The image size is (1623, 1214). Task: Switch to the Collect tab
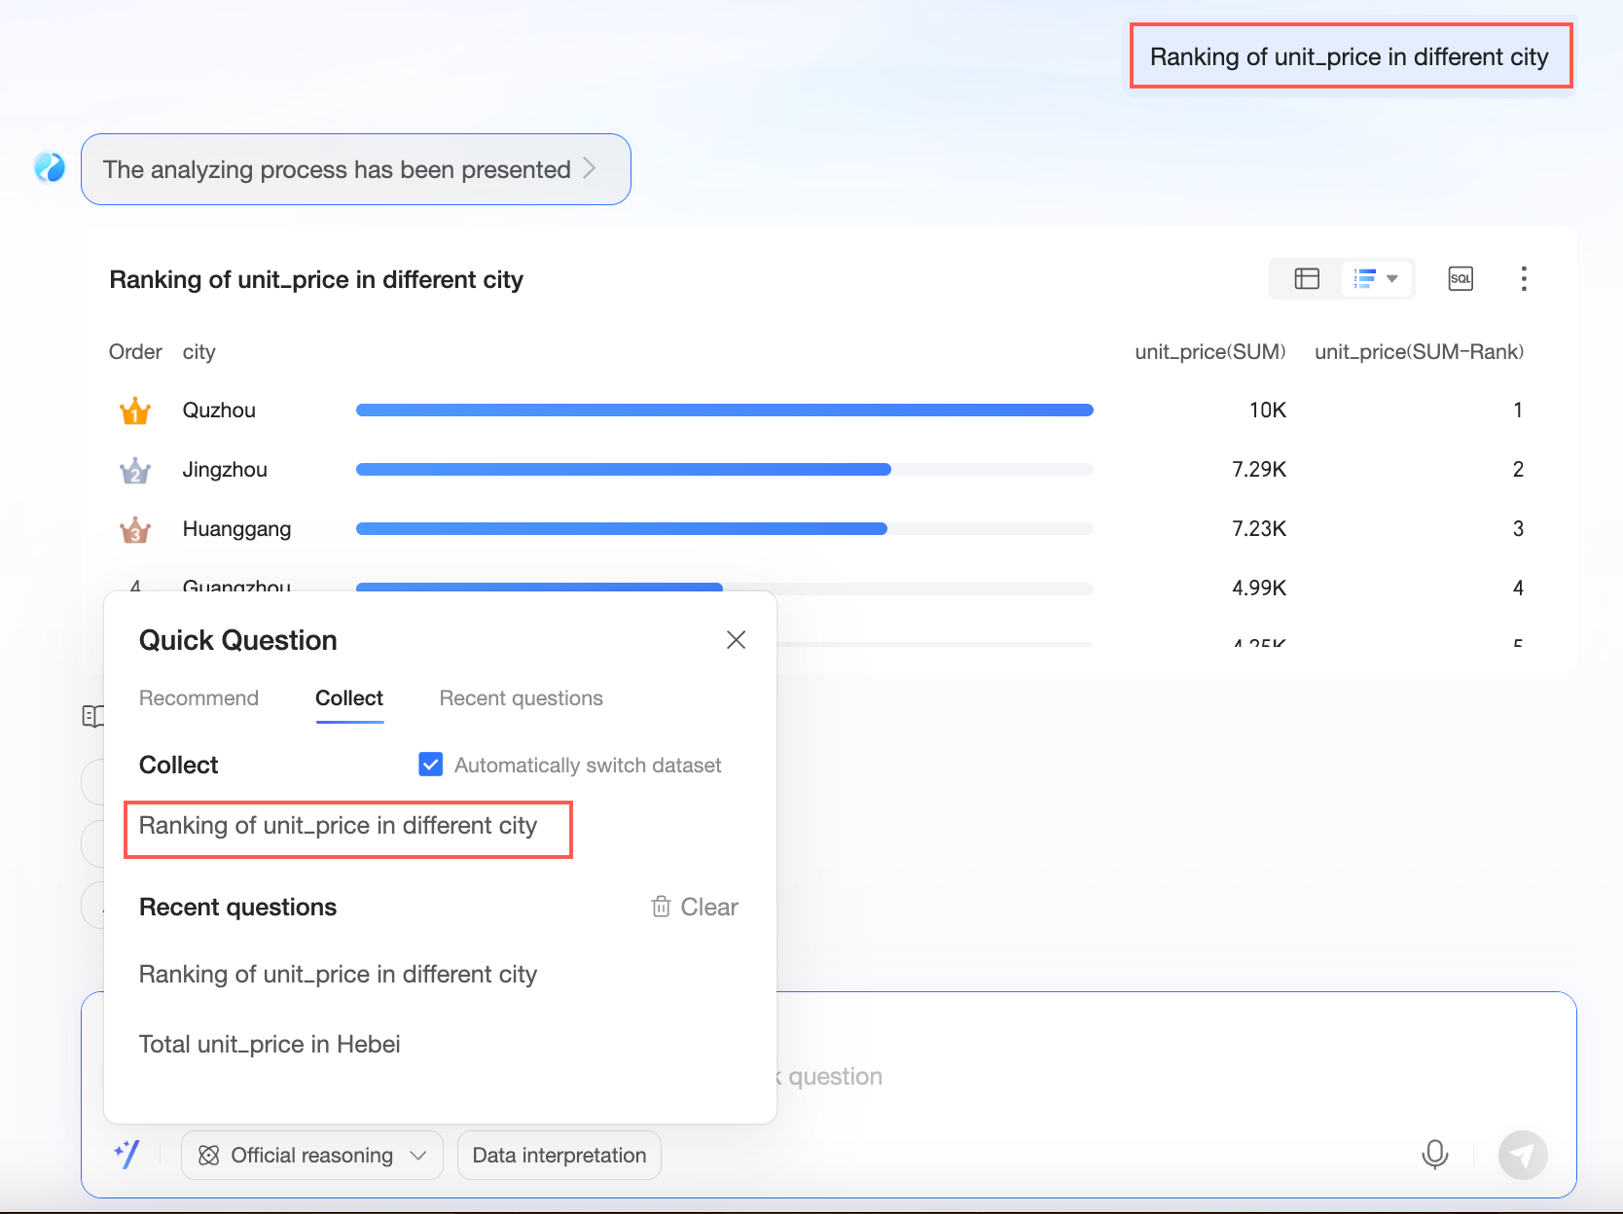349,698
